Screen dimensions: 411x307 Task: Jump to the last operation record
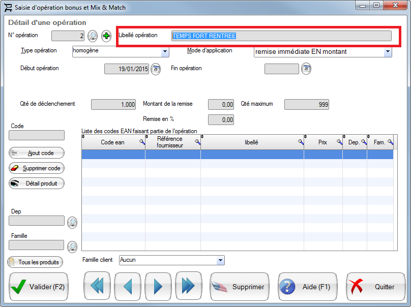click(188, 287)
